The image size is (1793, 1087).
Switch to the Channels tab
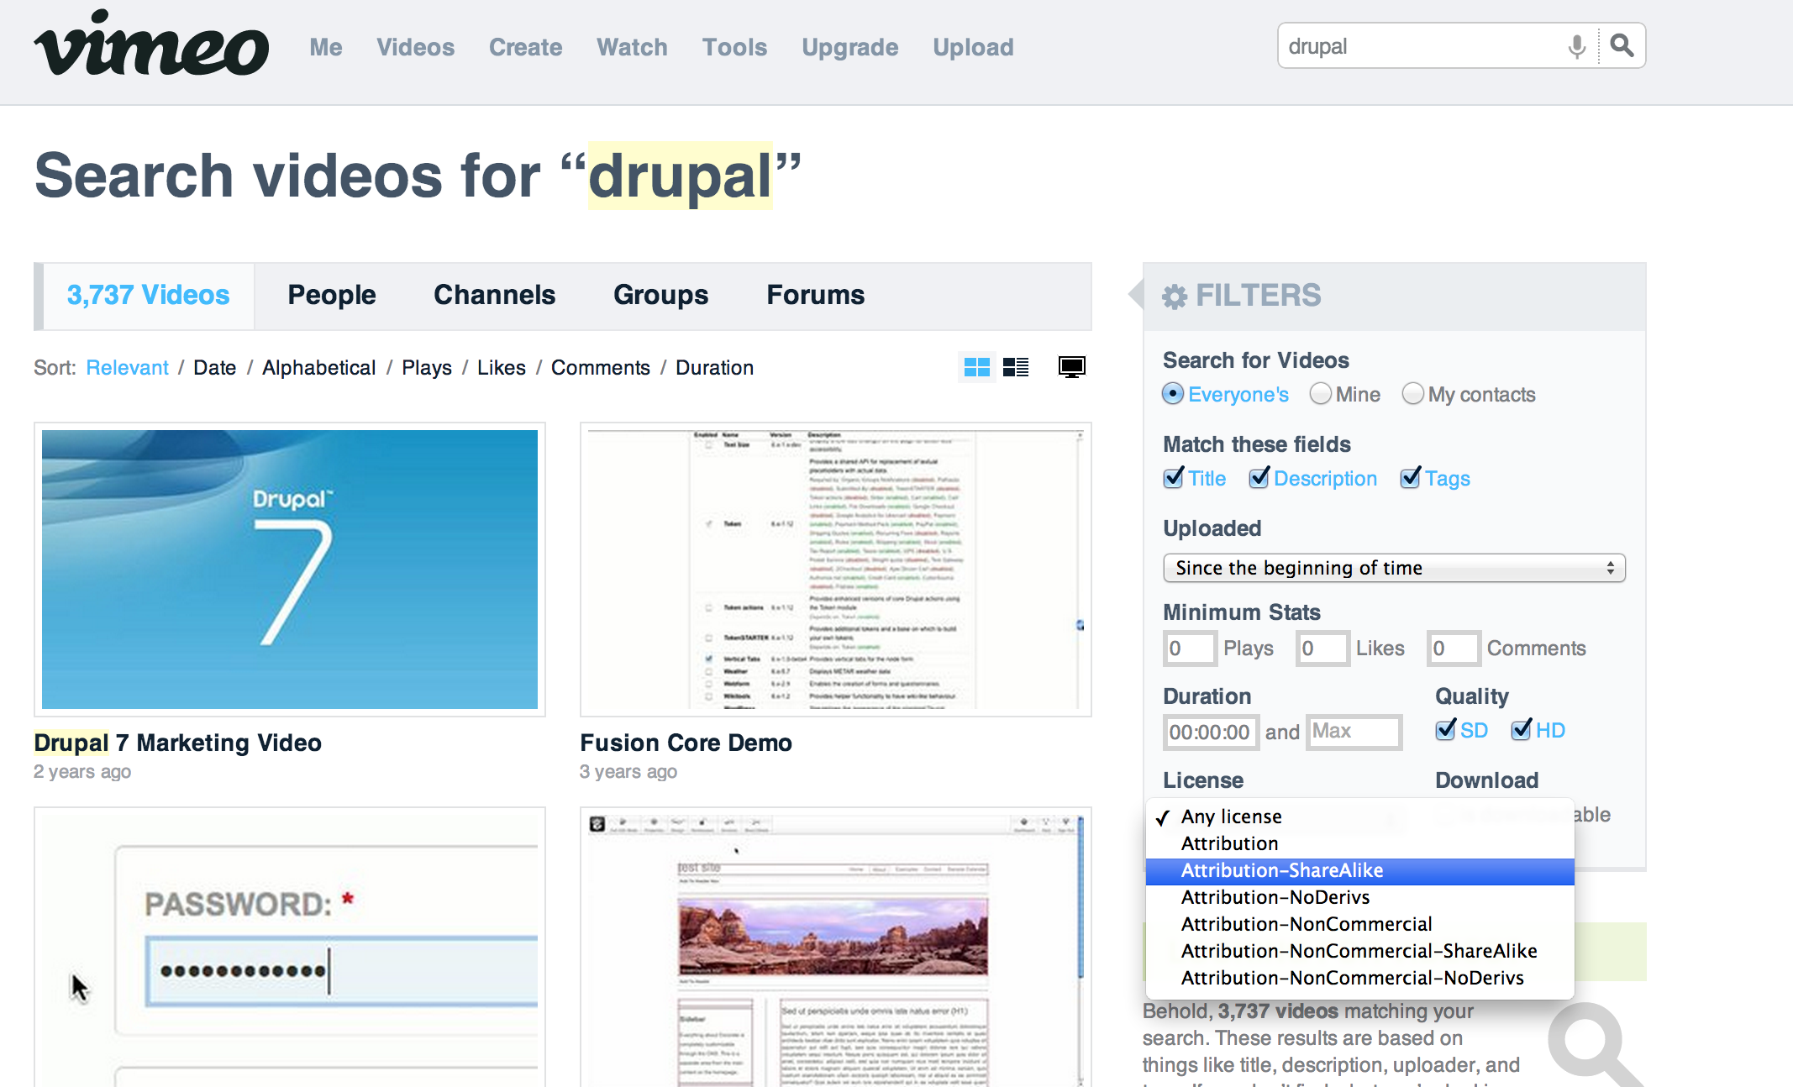pyautogui.click(x=495, y=296)
